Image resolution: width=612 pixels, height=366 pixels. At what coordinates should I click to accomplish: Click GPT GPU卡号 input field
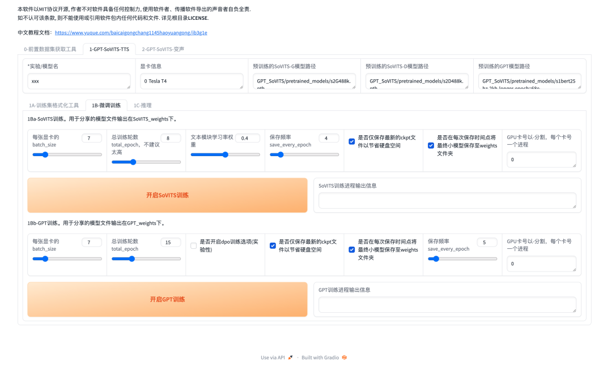tap(541, 264)
